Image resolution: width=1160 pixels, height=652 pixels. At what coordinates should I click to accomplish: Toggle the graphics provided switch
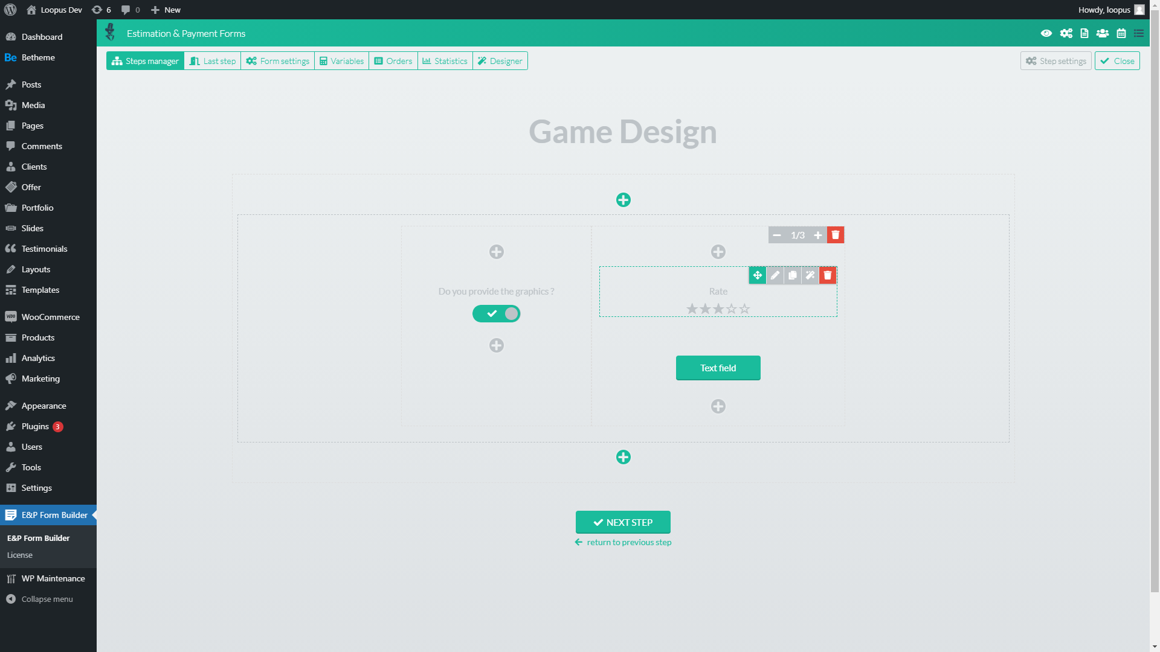(x=496, y=313)
